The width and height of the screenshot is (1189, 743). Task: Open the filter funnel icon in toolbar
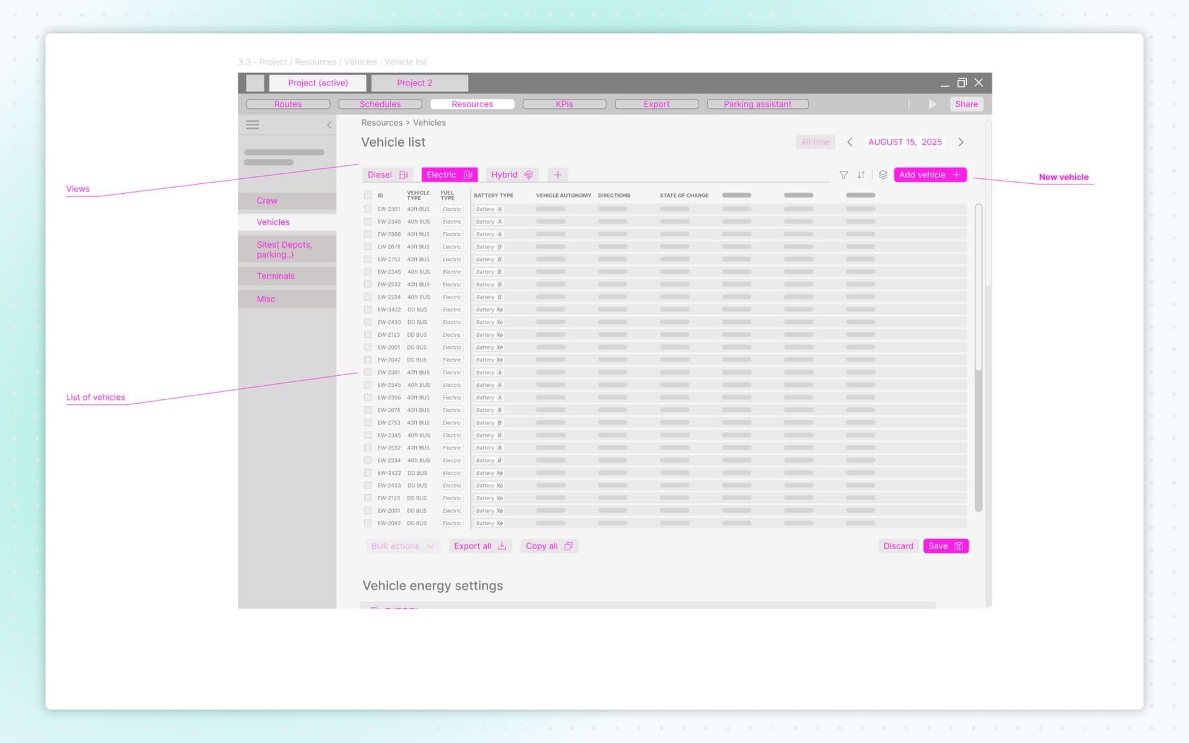[x=843, y=175]
